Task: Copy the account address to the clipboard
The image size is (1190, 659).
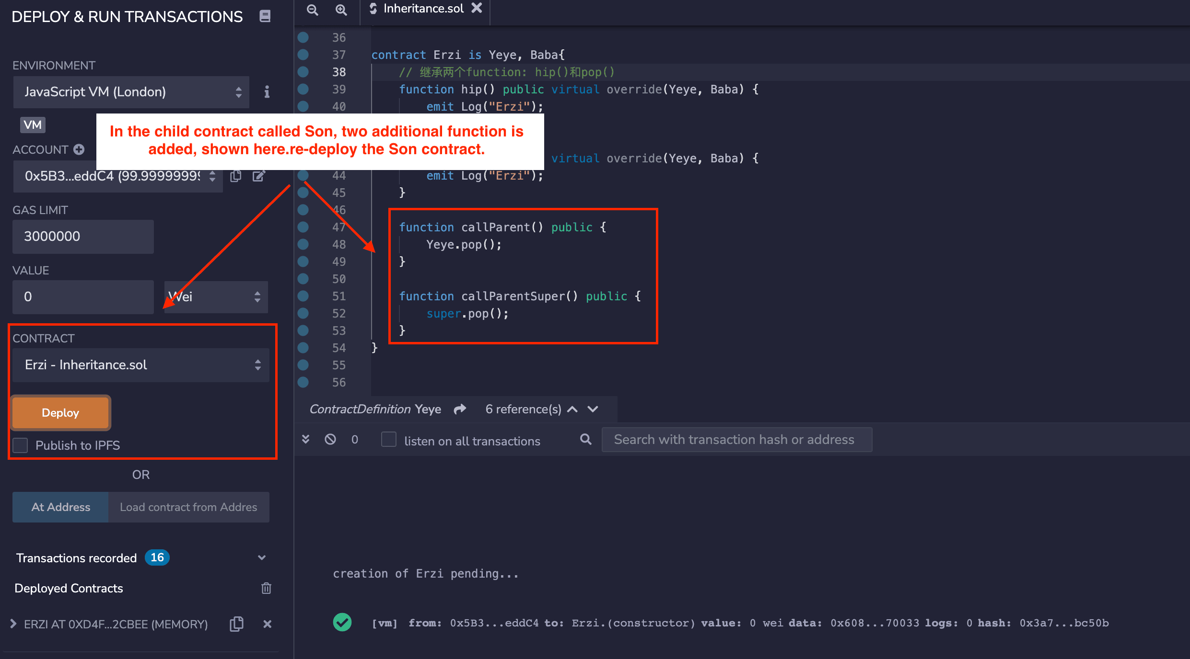Action: [235, 176]
